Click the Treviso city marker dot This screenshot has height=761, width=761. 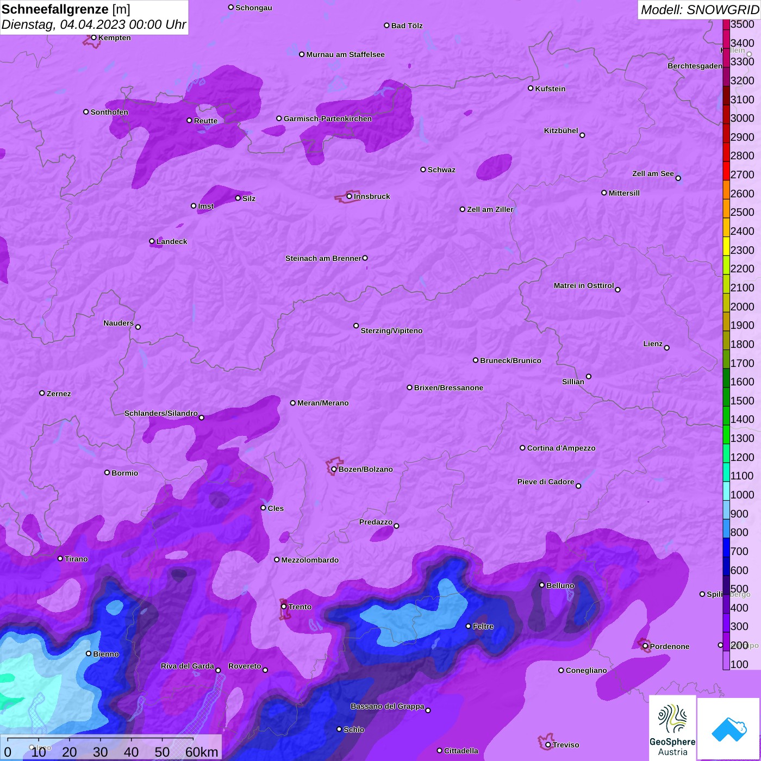(x=548, y=745)
